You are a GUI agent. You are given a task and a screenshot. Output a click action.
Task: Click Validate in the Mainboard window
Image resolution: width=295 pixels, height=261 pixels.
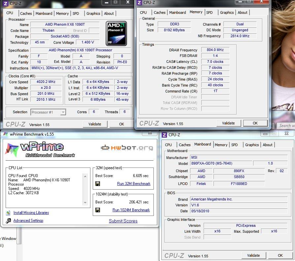pyautogui.click(x=253, y=255)
